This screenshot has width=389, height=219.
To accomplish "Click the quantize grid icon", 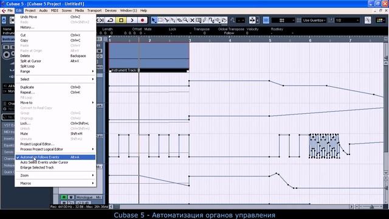I will 299,20.
